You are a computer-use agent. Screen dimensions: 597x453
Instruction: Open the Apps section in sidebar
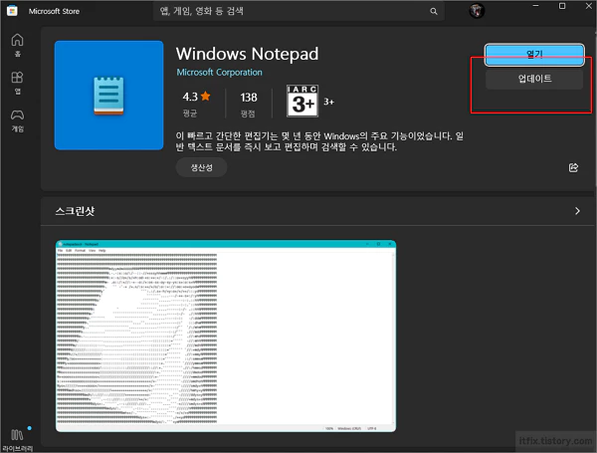click(x=17, y=83)
